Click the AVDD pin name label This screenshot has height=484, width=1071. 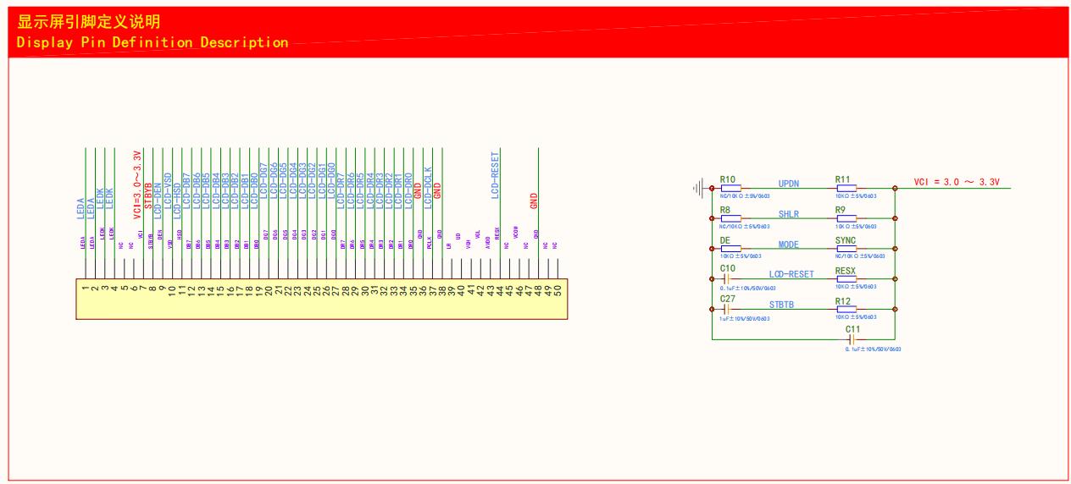tap(488, 244)
